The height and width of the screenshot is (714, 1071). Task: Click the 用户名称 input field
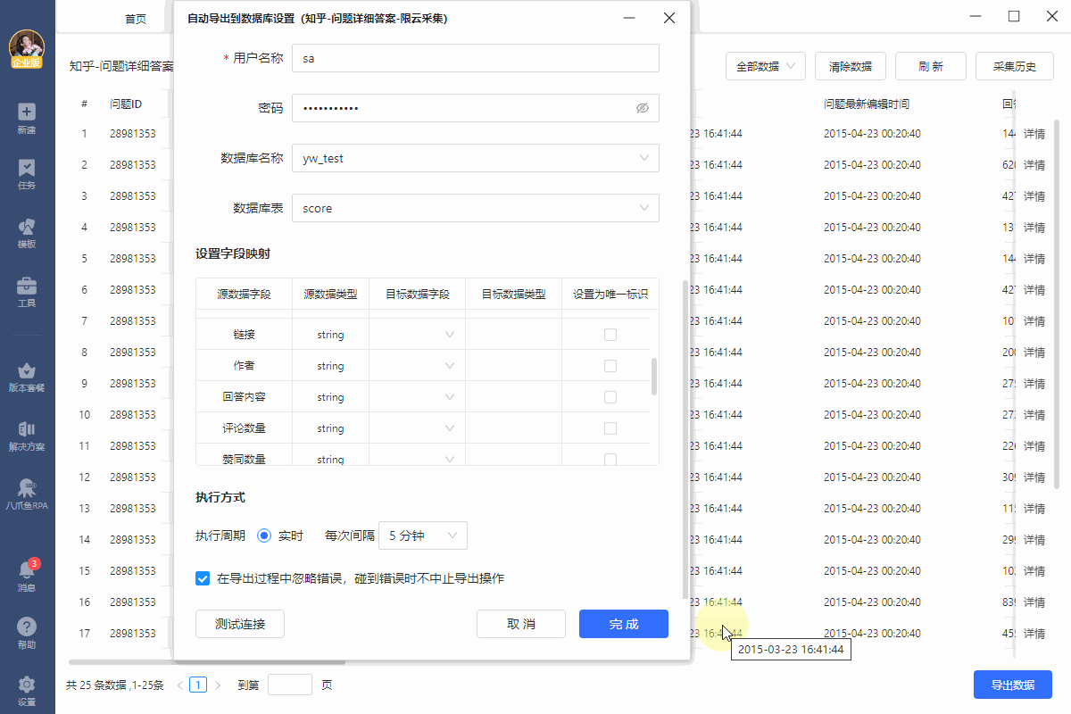pyautogui.click(x=475, y=58)
